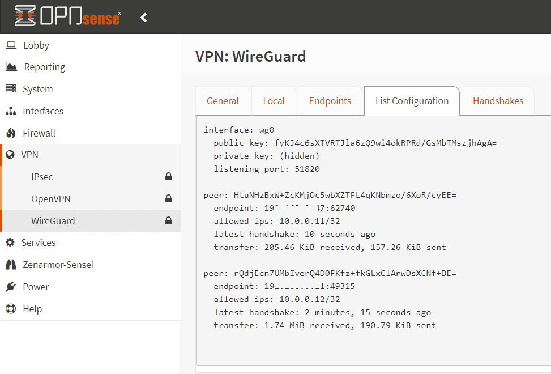The image size is (551, 374).
Task: Select the Handshakes tab
Action: coord(498,101)
